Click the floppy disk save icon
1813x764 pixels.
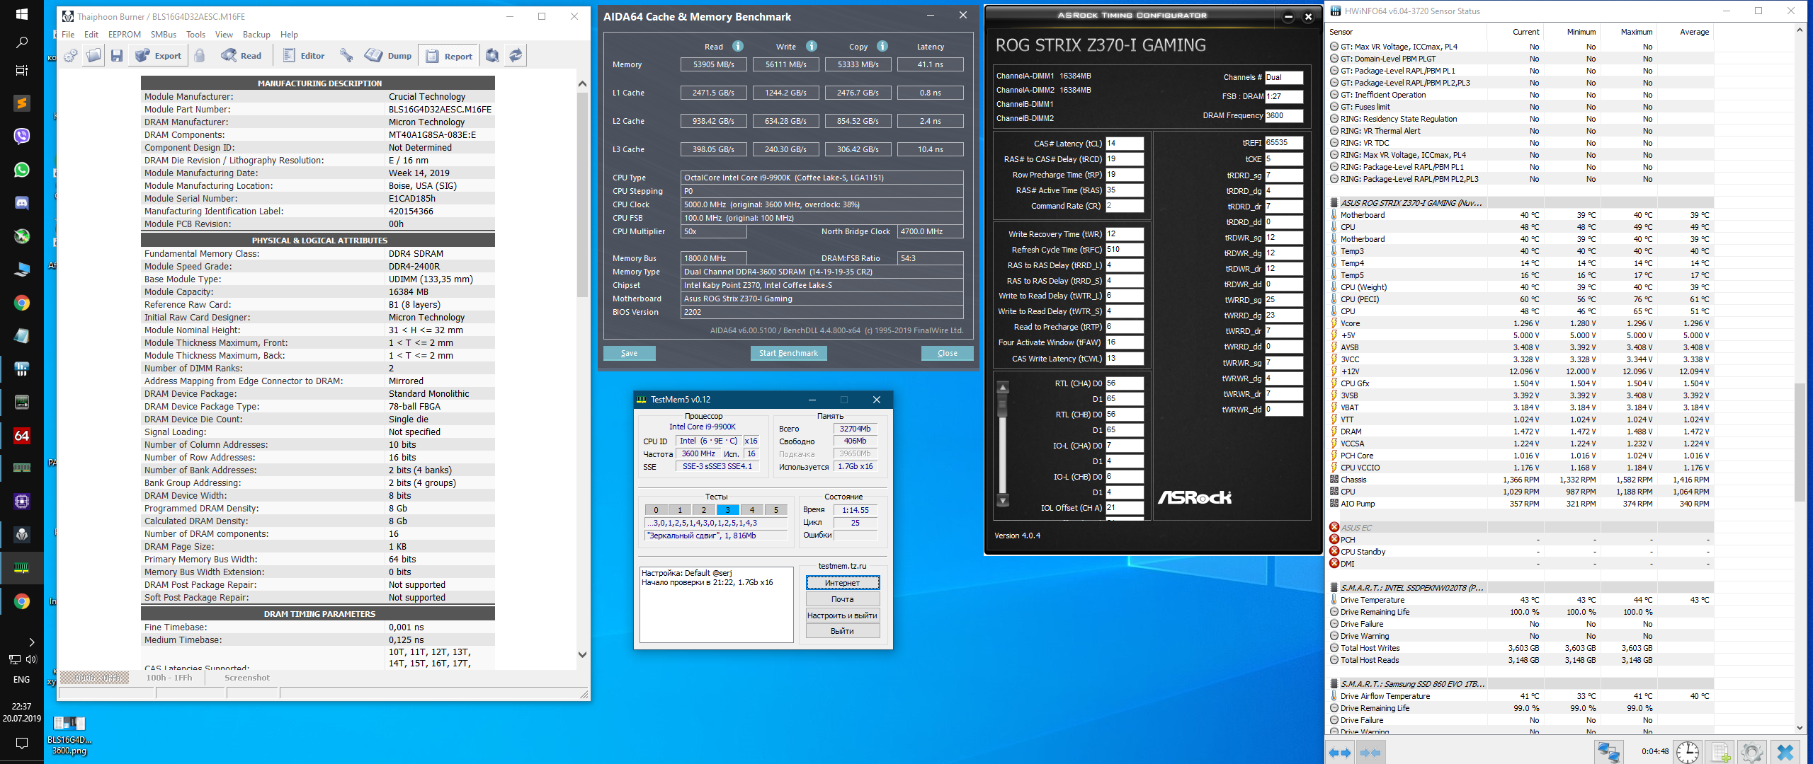click(117, 56)
